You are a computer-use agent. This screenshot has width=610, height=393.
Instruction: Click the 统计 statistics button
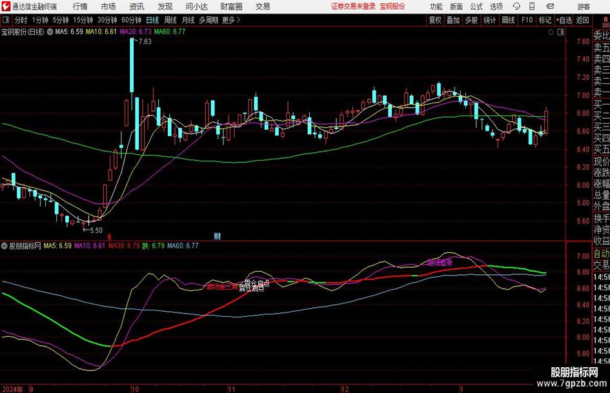tap(490, 20)
